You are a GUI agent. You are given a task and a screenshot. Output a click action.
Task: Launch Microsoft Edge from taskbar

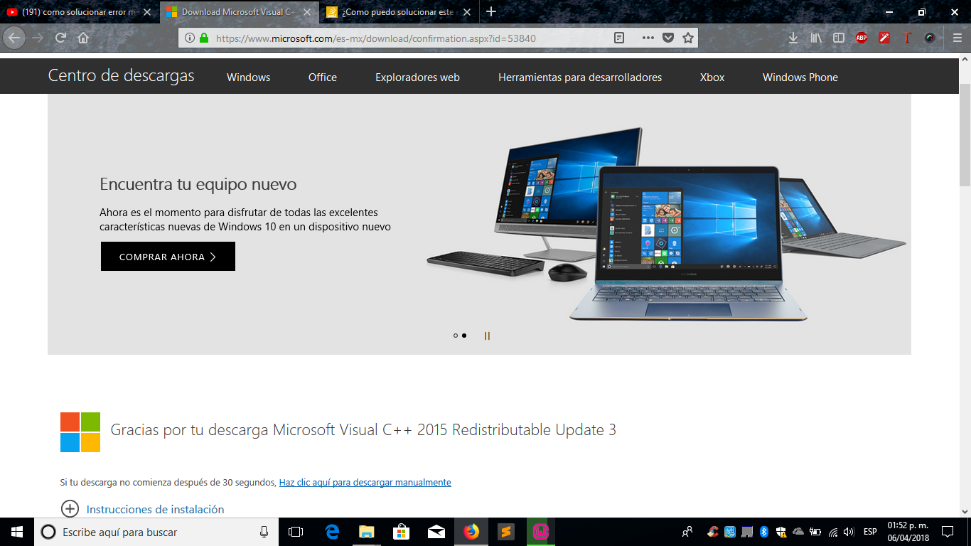[x=332, y=532]
